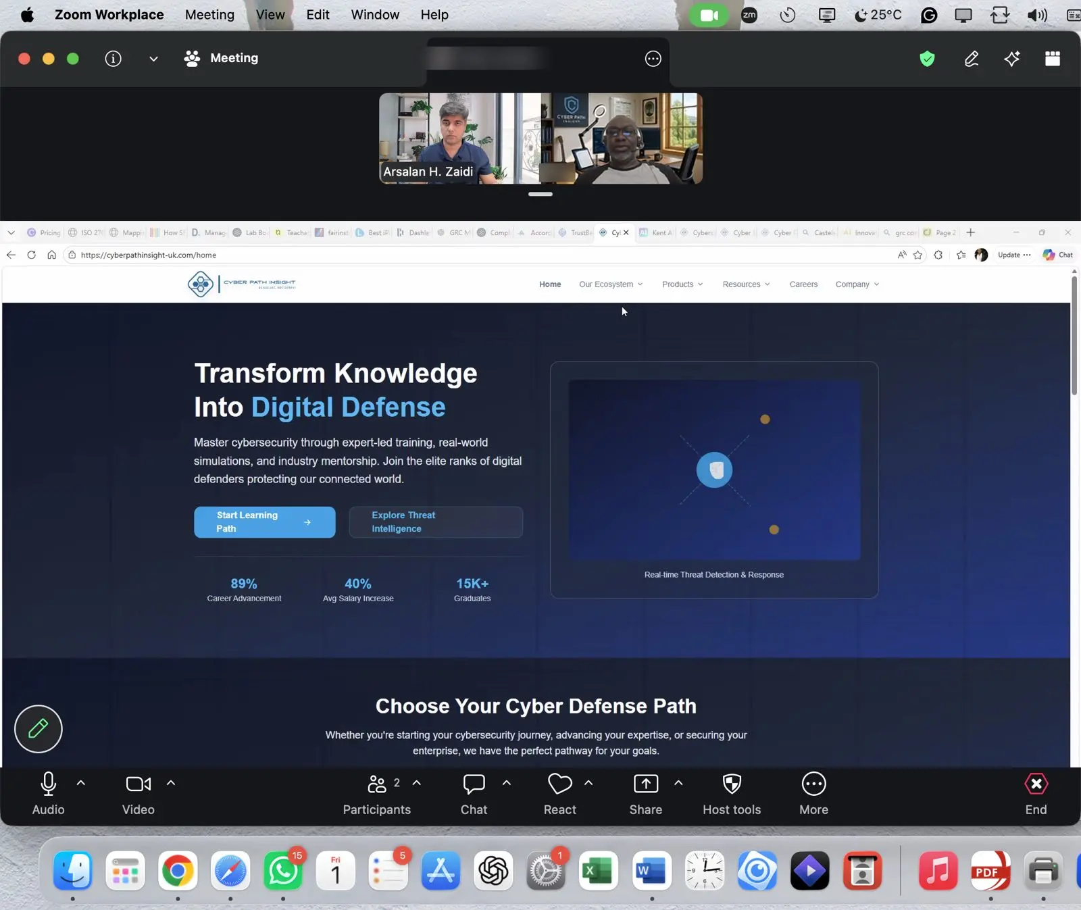1081x910 pixels.
Task: Expand the Chat options arrow
Action: 507,783
